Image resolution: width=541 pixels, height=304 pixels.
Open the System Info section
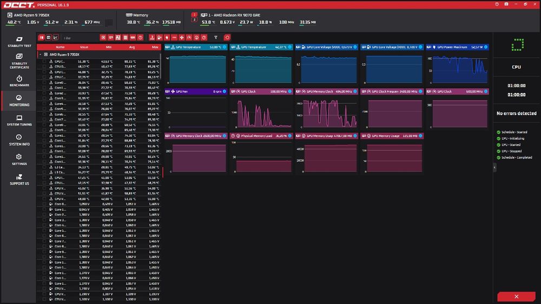tap(19, 140)
